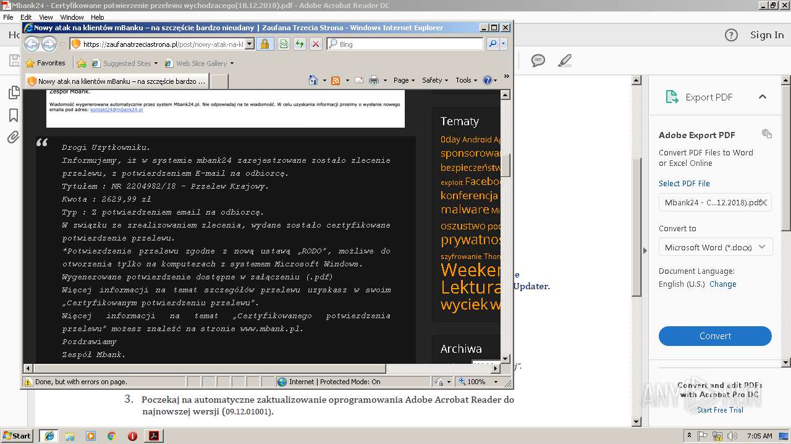Image resolution: width=791 pixels, height=444 pixels.
Task: Open Suggested Sites dropdown in Favorites bar
Action: pos(156,63)
